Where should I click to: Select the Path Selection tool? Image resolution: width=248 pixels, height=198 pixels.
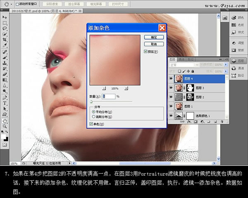[x=5, y=108]
